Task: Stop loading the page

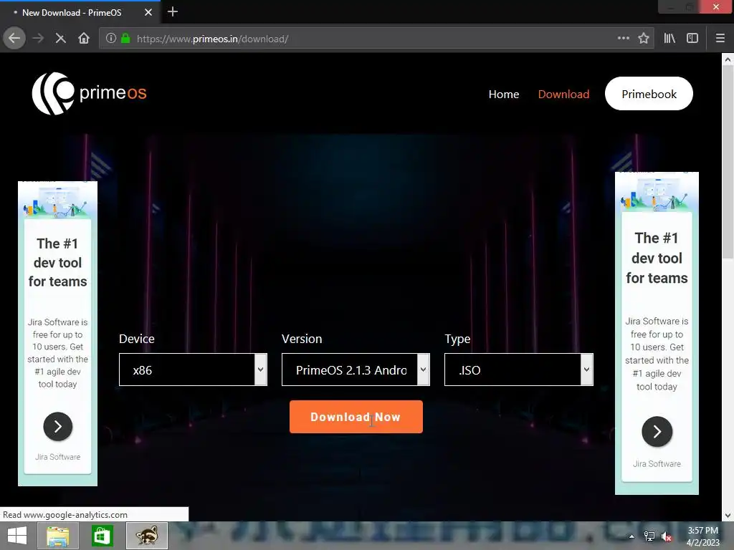Action: tap(60, 39)
